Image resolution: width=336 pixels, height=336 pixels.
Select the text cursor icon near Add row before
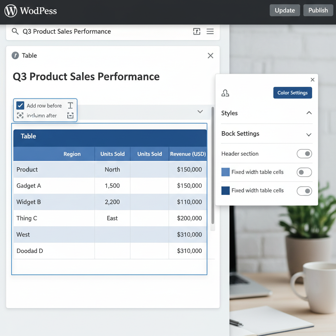coord(70,105)
